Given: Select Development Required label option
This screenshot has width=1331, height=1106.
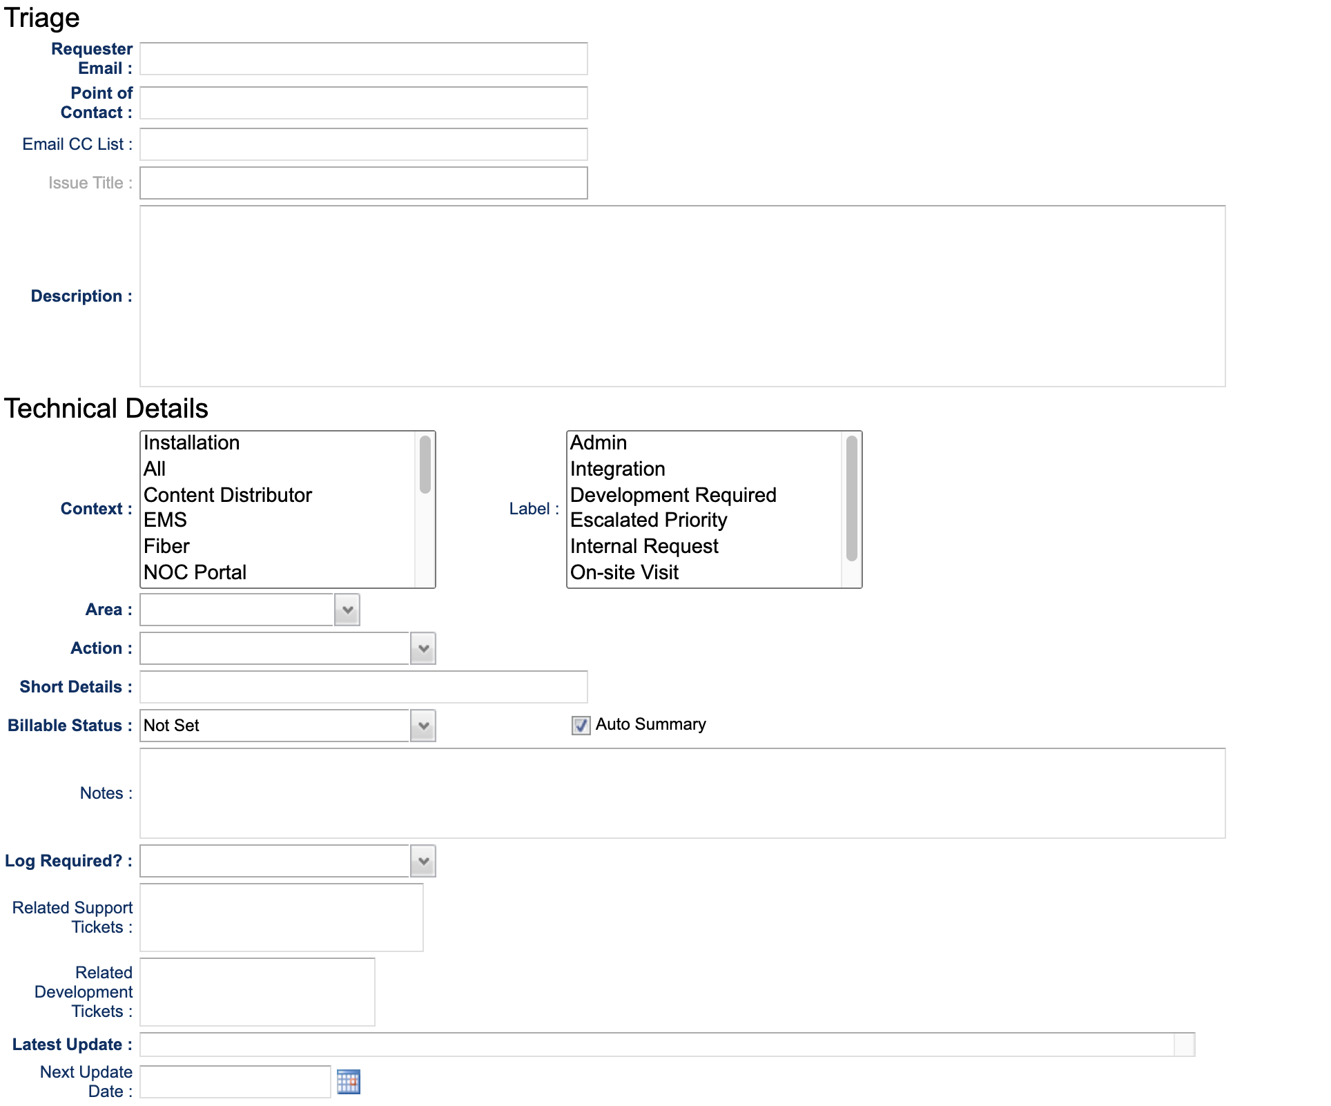Looking at the screenshot, I should (673, 495).
